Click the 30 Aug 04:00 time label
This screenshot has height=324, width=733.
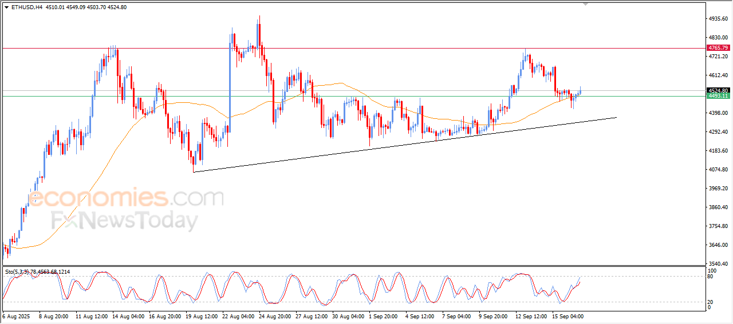[348, 316]
